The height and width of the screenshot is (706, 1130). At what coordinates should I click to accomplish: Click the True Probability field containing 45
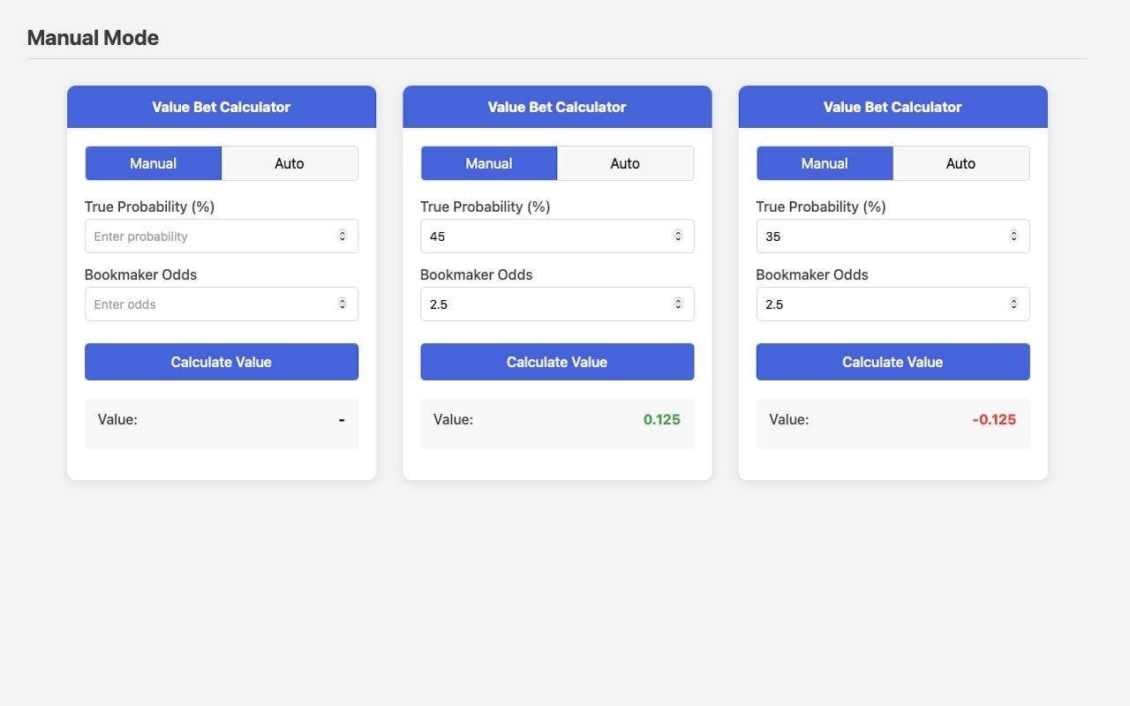(x=543, y=237)
